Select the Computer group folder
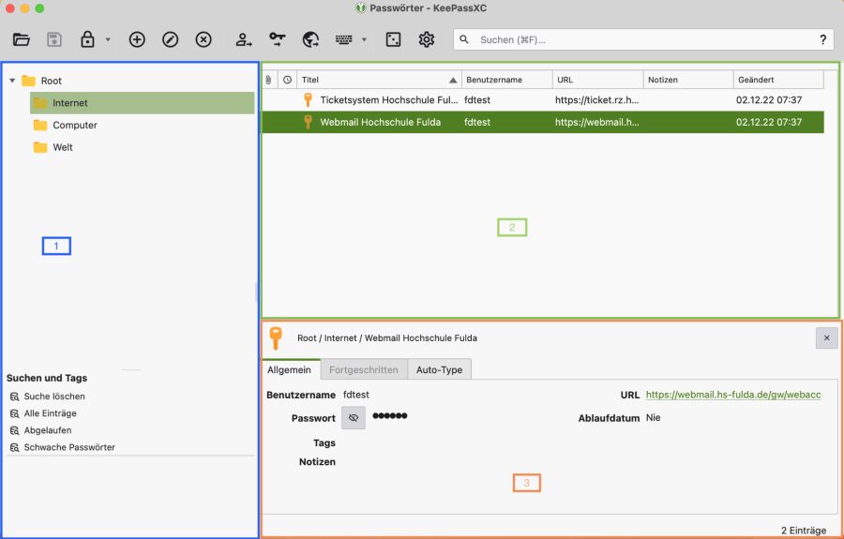Image resolution: width=844 pixels, height=539 pixels. pyautogui.click(x=74, y=125)
